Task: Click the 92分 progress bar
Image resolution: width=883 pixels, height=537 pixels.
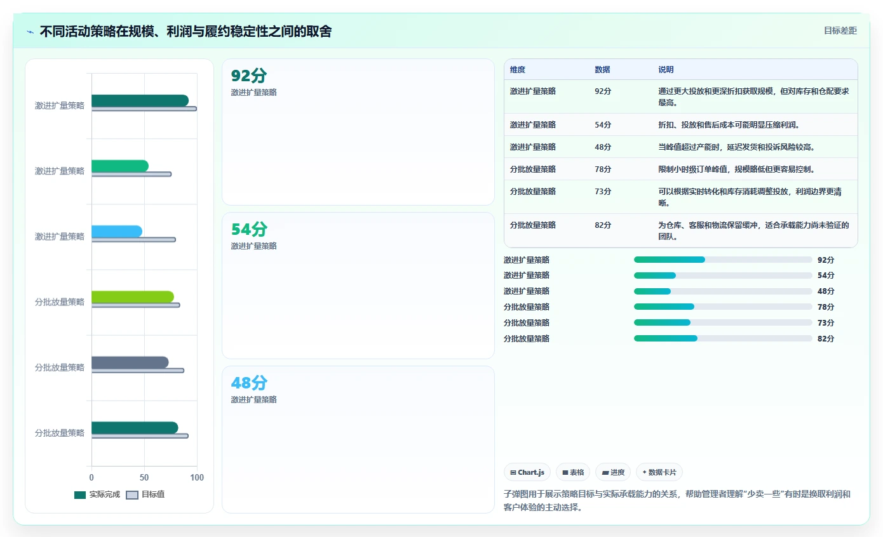Action: tap(723, 260)
